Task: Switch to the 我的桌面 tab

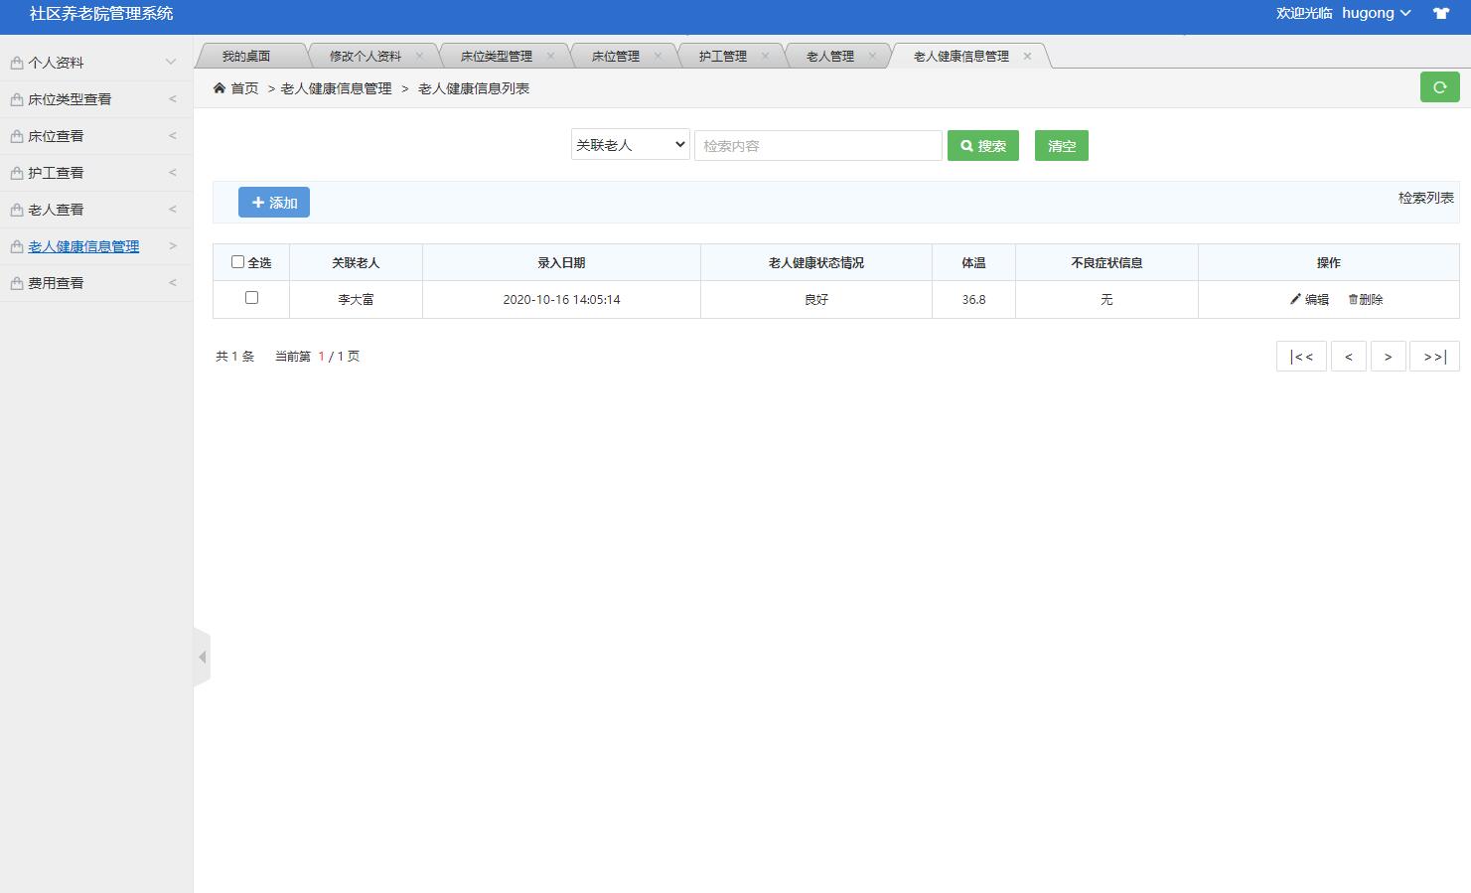Action: click(249, 56)
